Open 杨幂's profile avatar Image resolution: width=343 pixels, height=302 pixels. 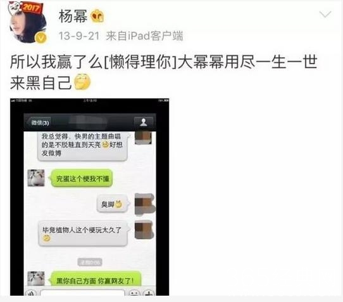click(27, 22)
